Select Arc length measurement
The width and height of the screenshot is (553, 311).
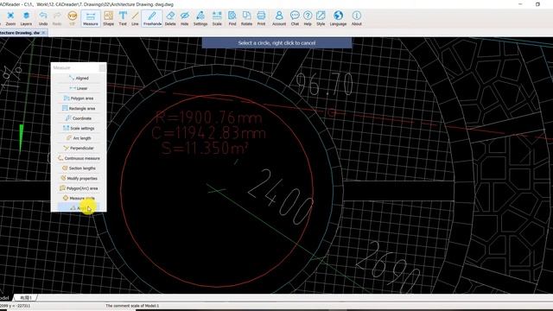[79, 138]
